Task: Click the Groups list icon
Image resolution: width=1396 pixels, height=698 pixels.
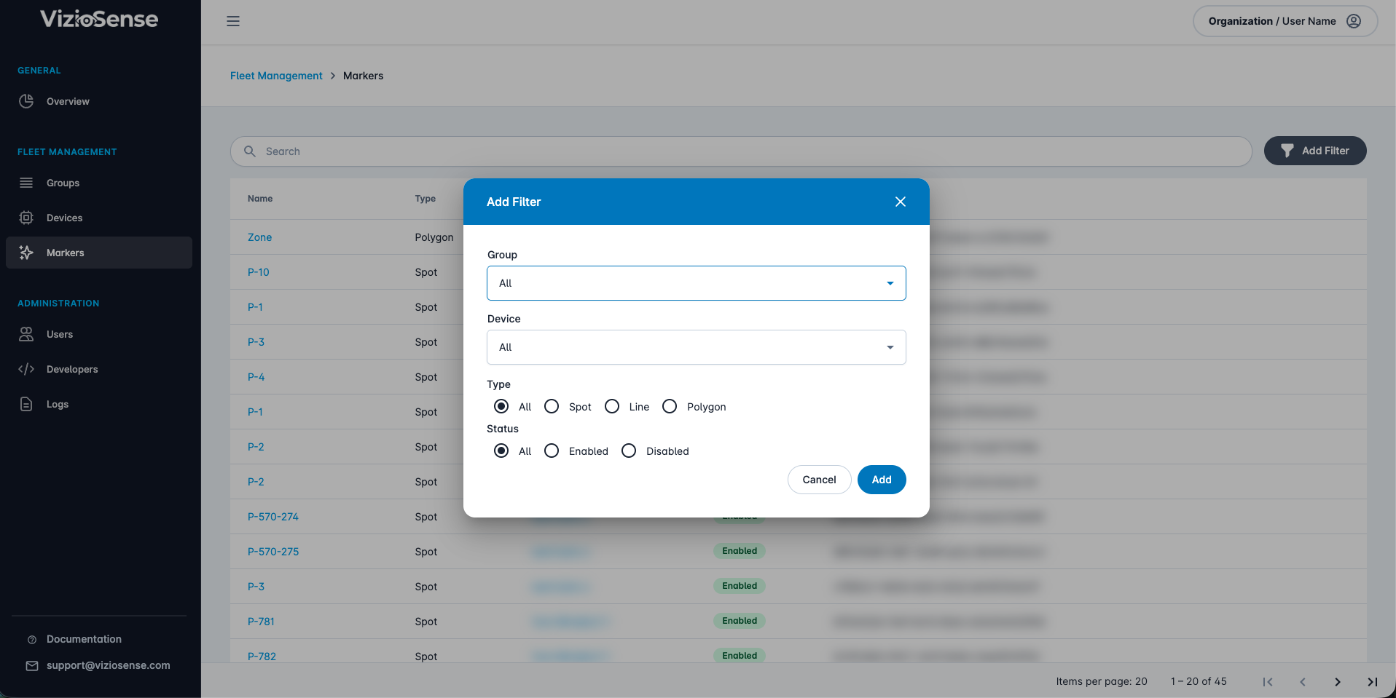Action: (26, 183)
